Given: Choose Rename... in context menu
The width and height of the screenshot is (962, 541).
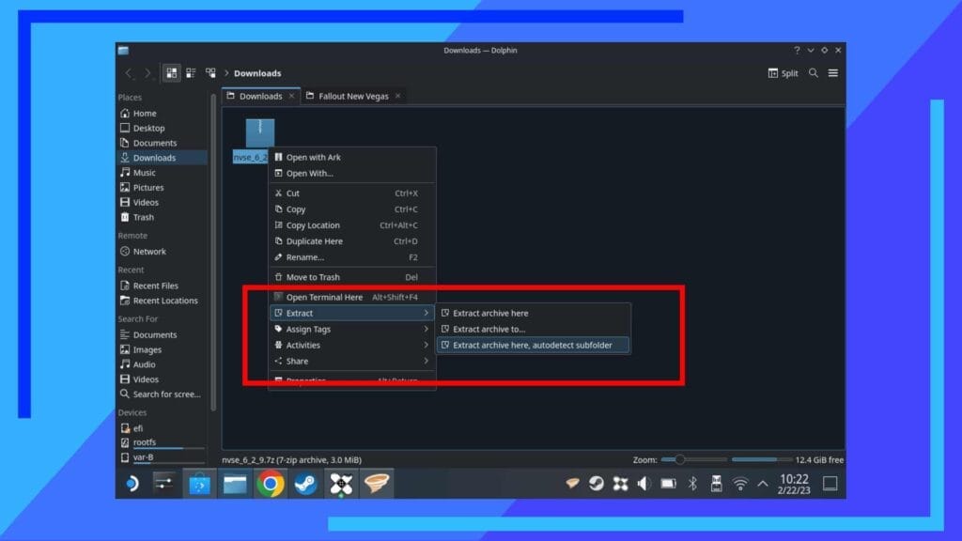Looking at the screenshot, I should coord(352,257).
